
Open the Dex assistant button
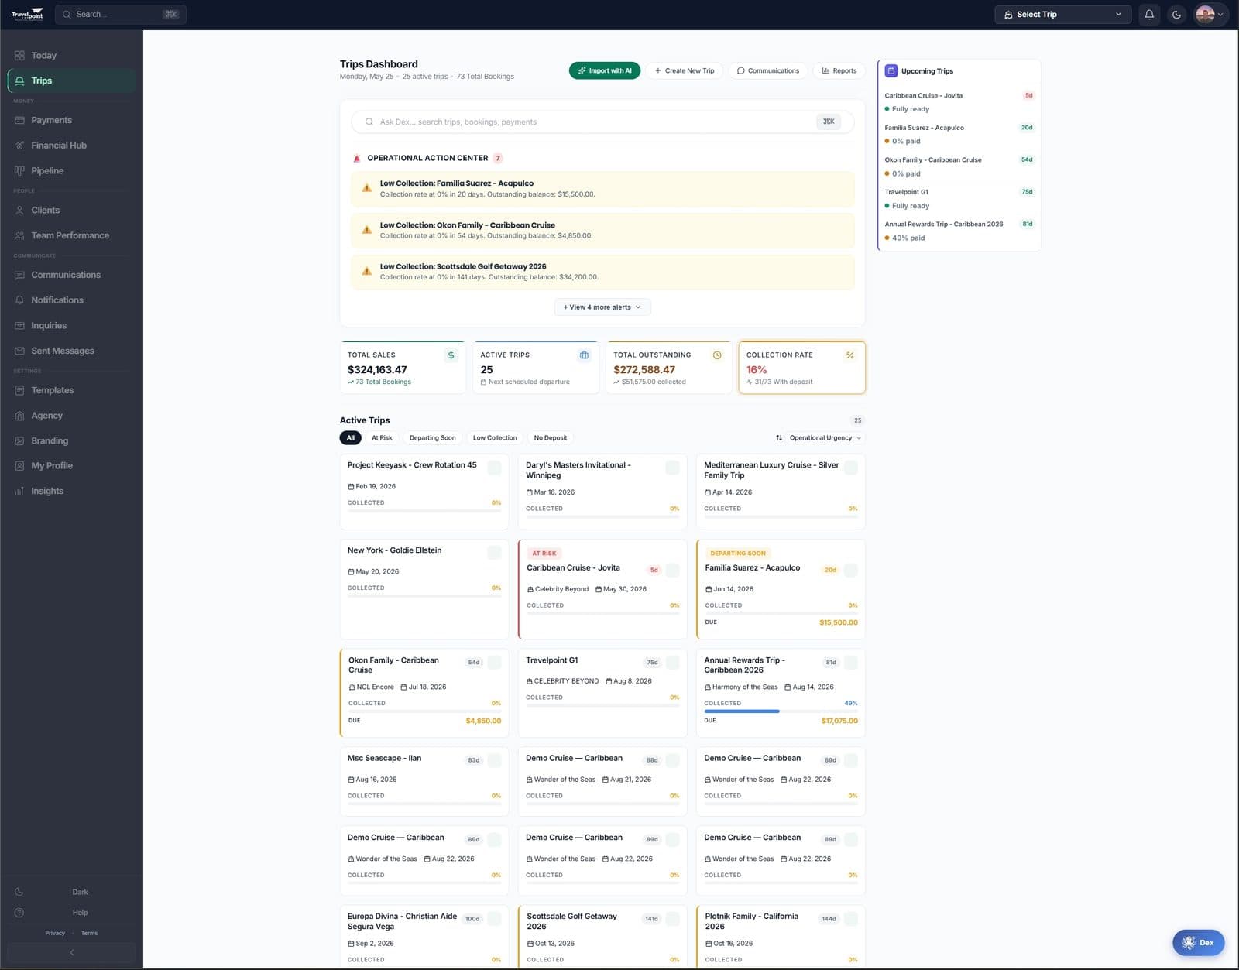click(1198, 942)
